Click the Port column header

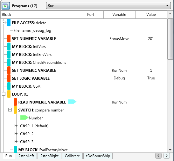pyautogui.click(x=91, y=15)
